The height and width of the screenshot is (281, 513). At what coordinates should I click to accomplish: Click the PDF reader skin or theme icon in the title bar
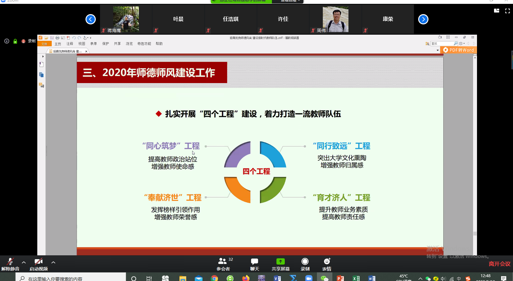[440, 37]
